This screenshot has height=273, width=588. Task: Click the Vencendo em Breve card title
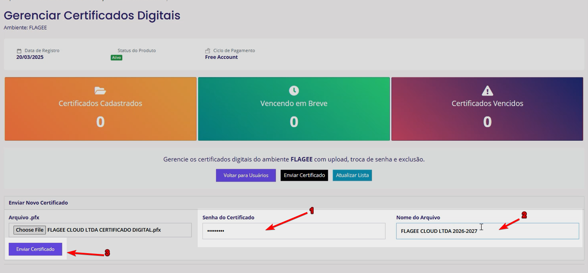[294, 103]
